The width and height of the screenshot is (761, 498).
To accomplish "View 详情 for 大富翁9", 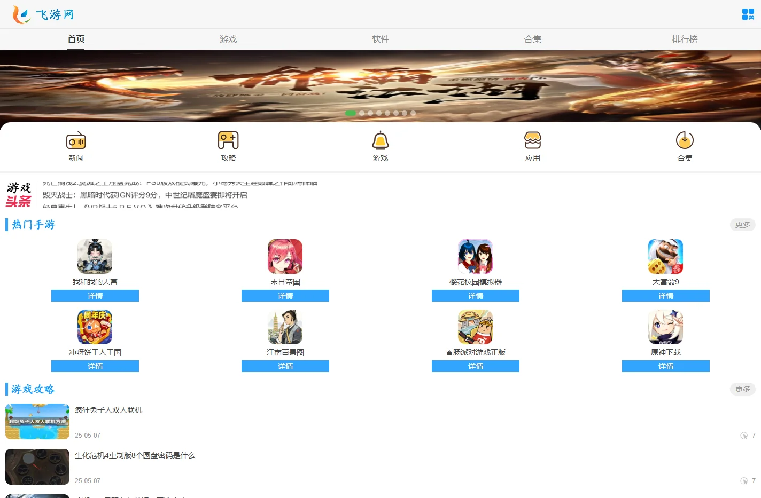I will [x=666, y=296].
